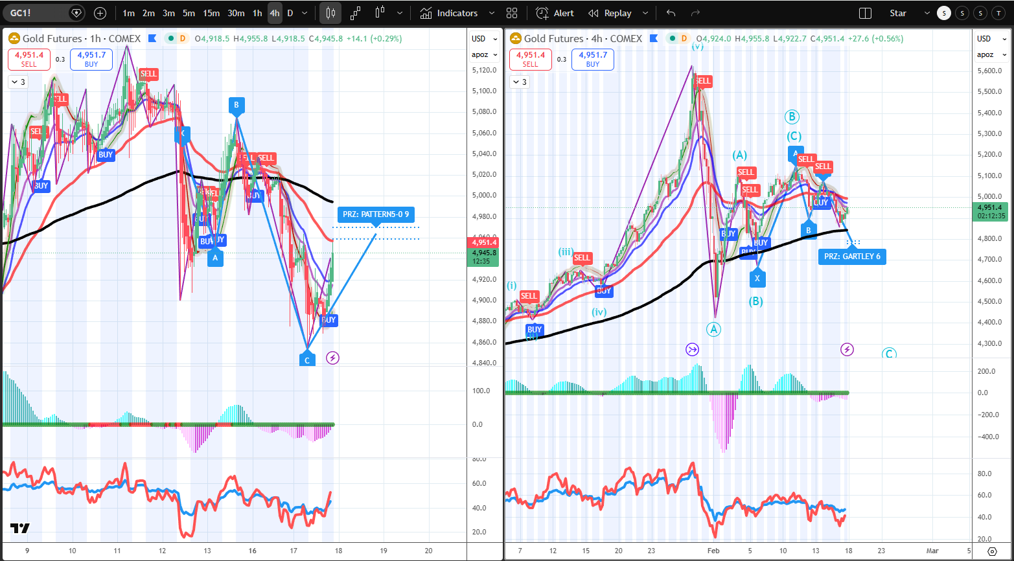Expand the favorite indicators dropdown arrow
Screen dimensions: 1014x561
491,13
